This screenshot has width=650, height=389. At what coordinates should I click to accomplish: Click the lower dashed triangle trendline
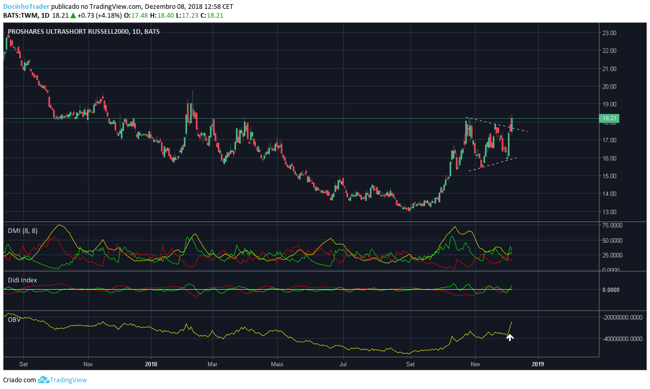493,164
